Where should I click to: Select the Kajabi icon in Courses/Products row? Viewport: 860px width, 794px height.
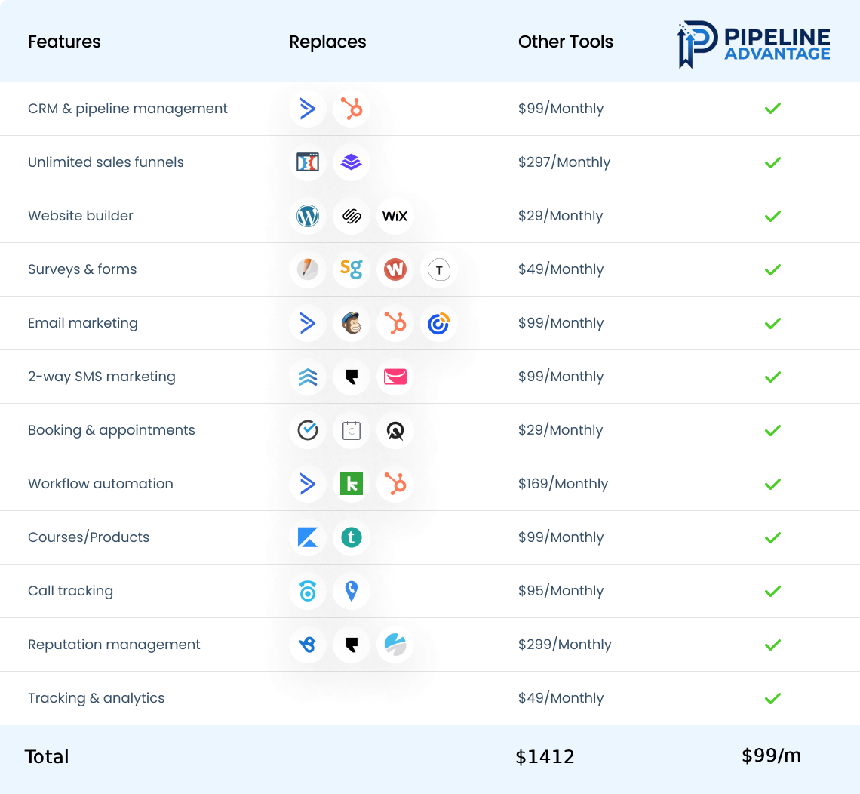307,538
